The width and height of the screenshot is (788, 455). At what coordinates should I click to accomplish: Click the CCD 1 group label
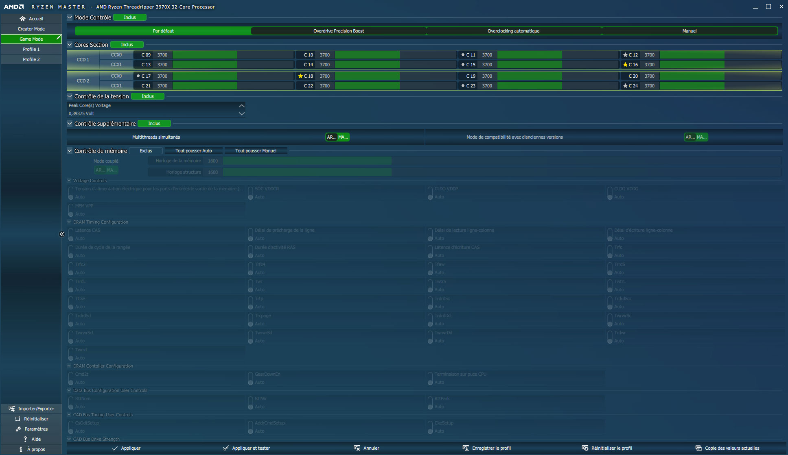(83, 60)
